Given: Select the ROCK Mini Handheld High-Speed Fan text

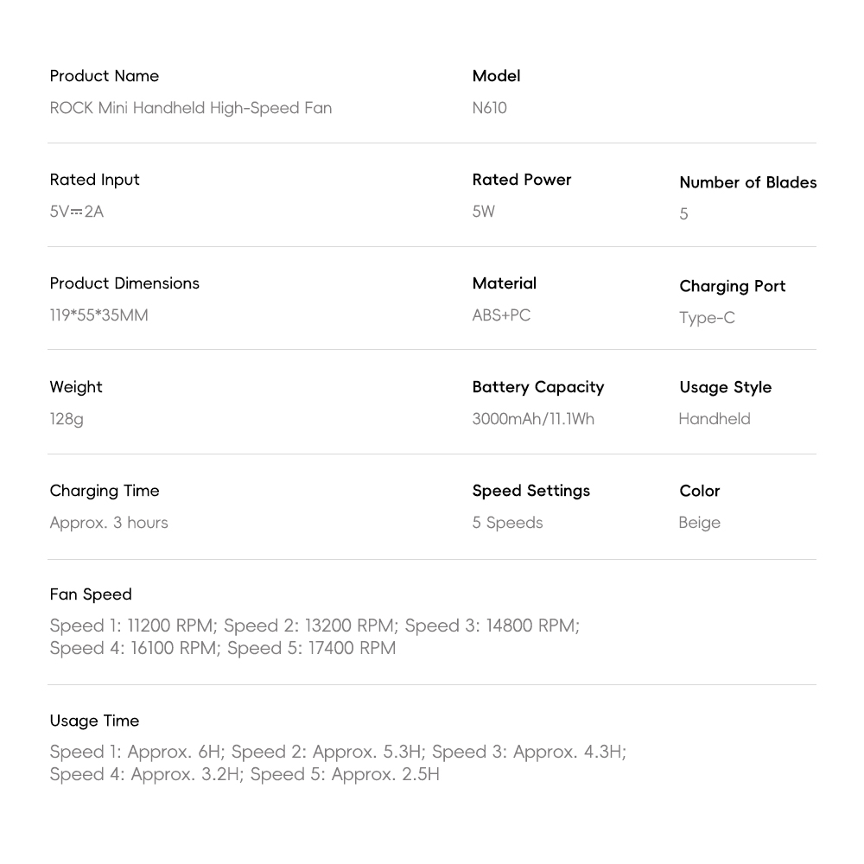Looking at the screenshot, I should click(x=190, y=108).
